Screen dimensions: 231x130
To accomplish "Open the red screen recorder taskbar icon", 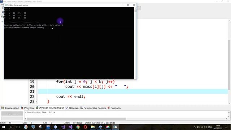I will [x=108, y=127].
